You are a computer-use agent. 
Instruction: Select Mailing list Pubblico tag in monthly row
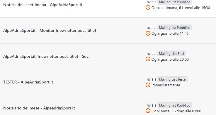(175, 105)
